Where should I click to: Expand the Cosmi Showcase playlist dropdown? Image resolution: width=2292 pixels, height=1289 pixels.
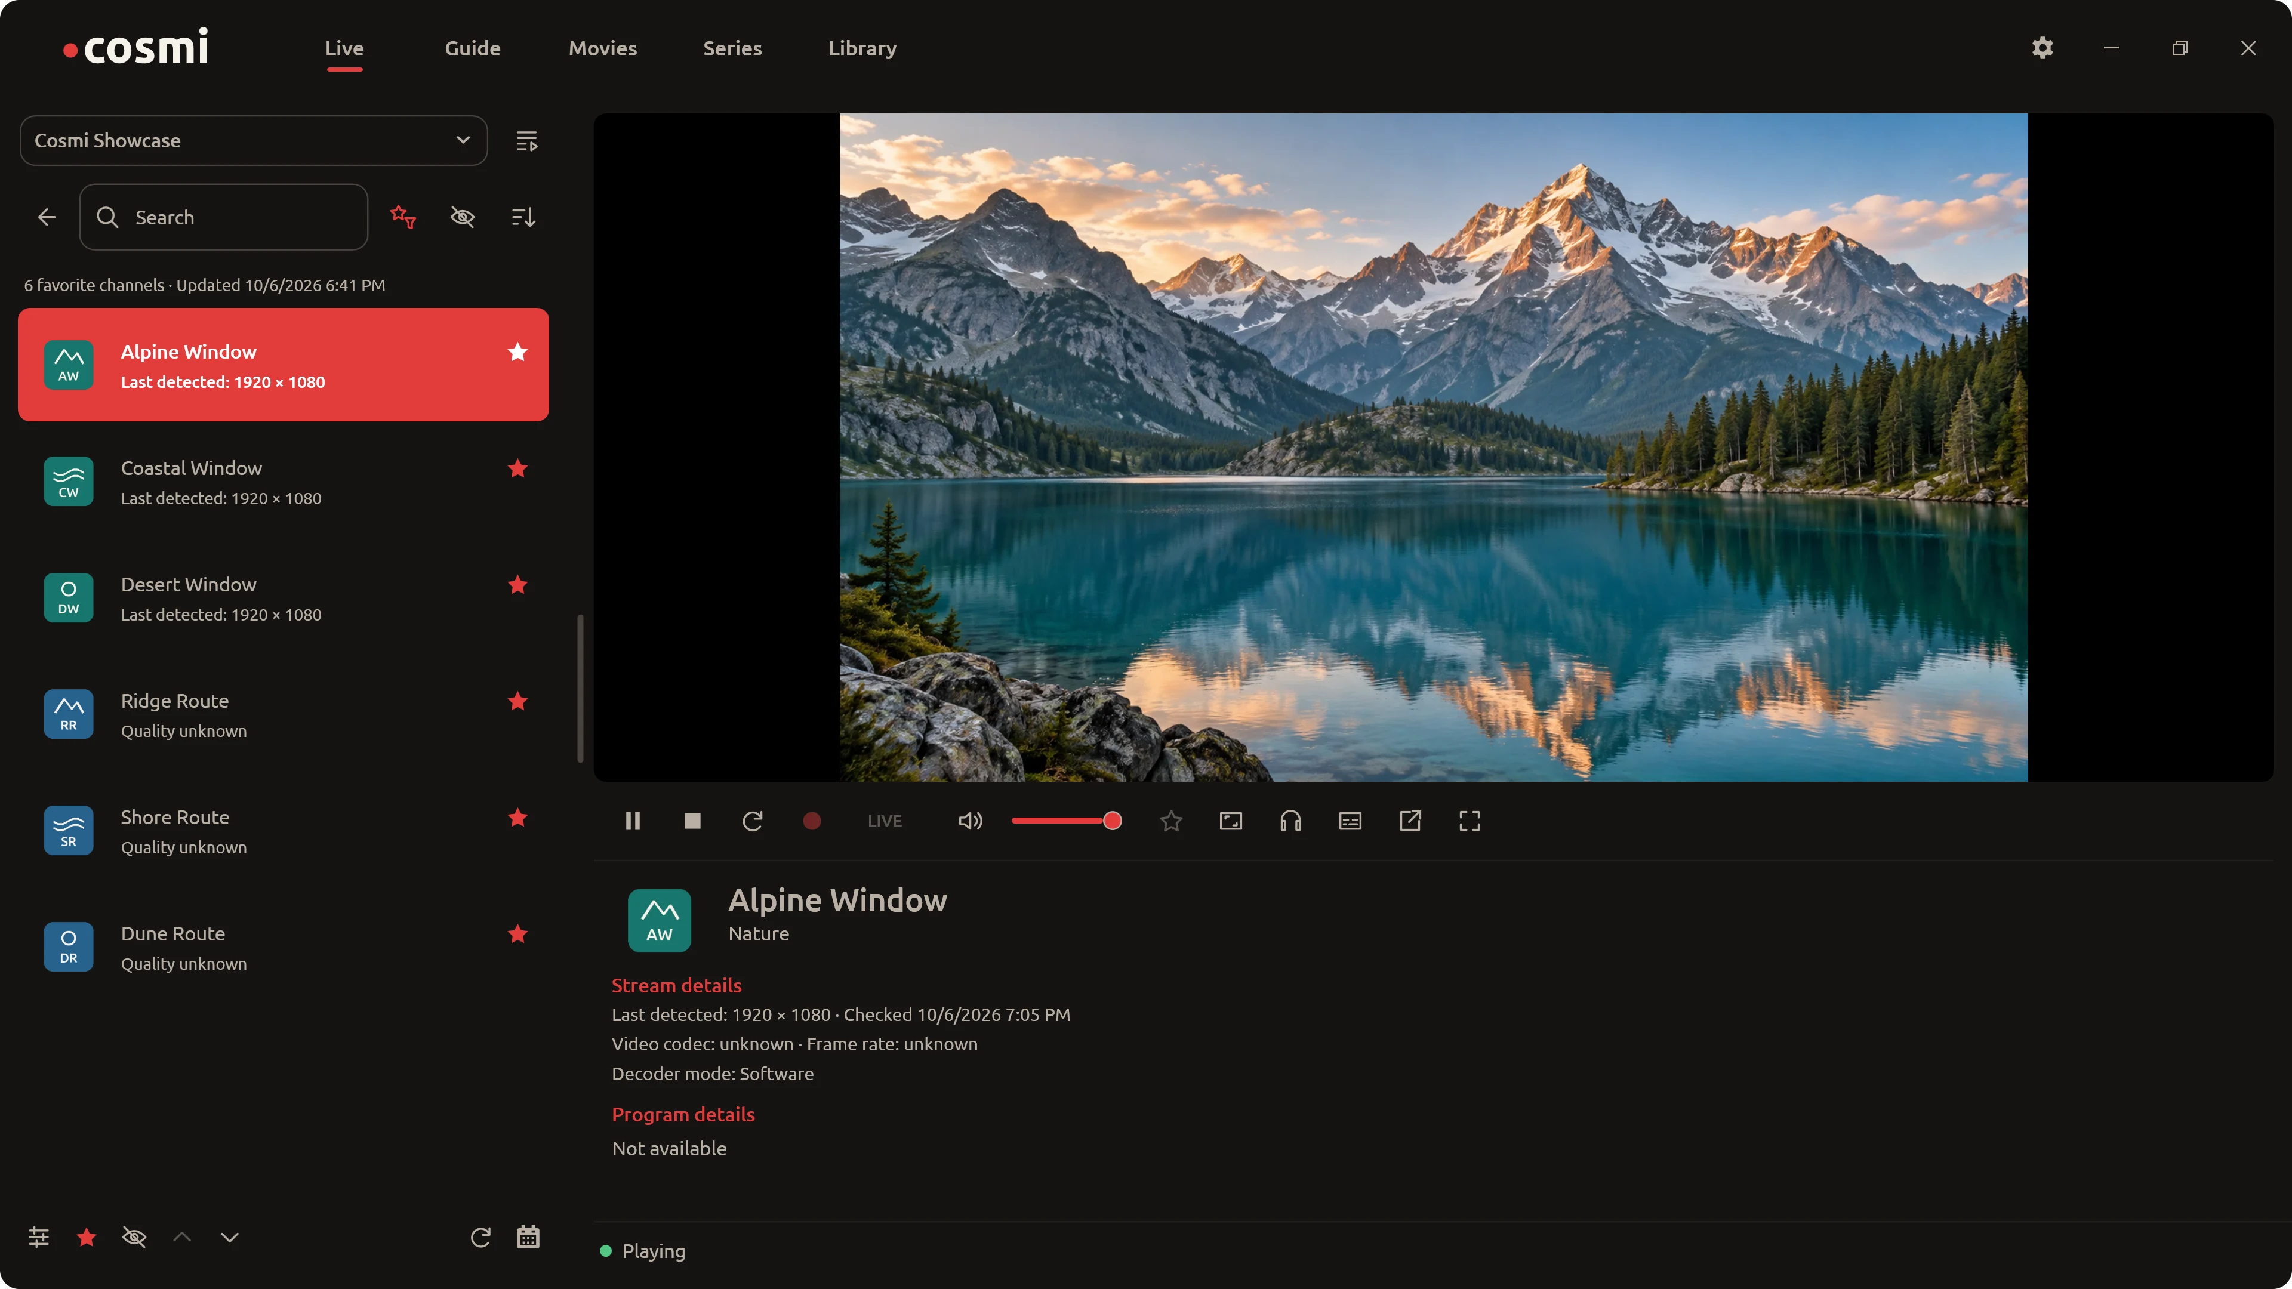(x=254, y=141)
